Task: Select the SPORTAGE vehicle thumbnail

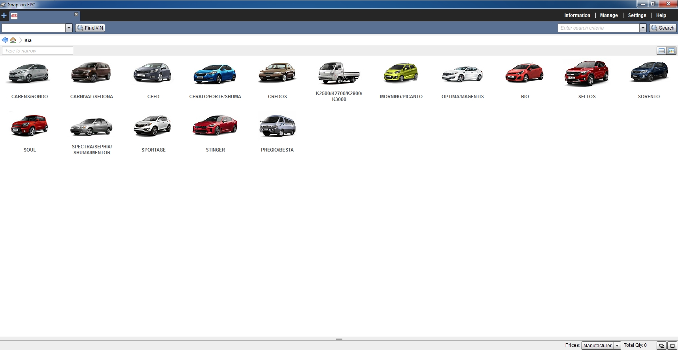Action: pos(153,126)
